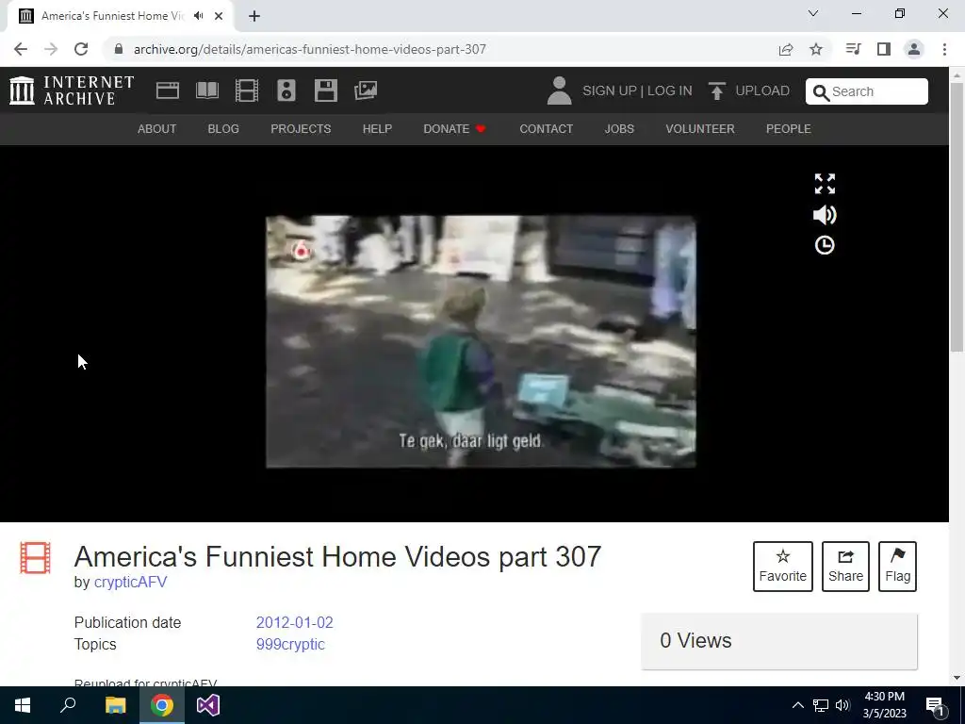Open the DONATE menu item
Viewport: 965px width, 724px height.
455,128
